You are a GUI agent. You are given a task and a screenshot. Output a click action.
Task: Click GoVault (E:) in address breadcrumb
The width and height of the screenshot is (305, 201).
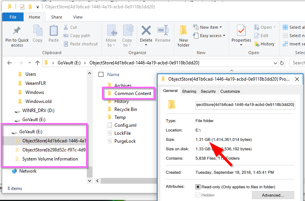point(69,63)
